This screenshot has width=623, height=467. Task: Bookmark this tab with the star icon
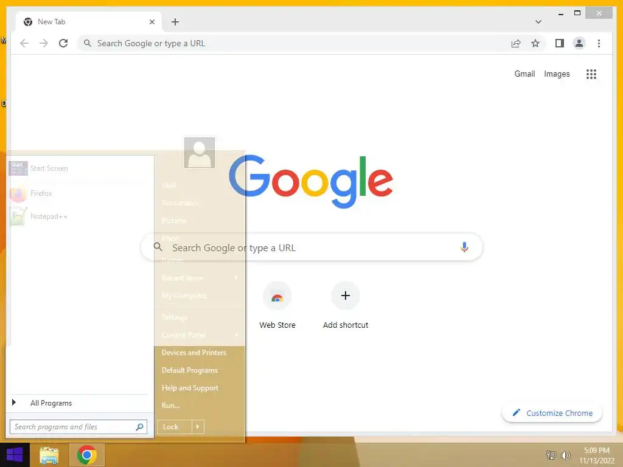(x=535, y=43)
